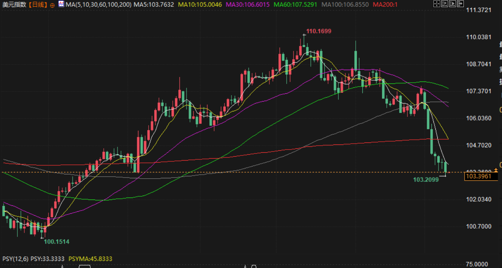Open the 日线 period selector
The height and width of the screenshot is (268, 502).
(x=38, y=5)
